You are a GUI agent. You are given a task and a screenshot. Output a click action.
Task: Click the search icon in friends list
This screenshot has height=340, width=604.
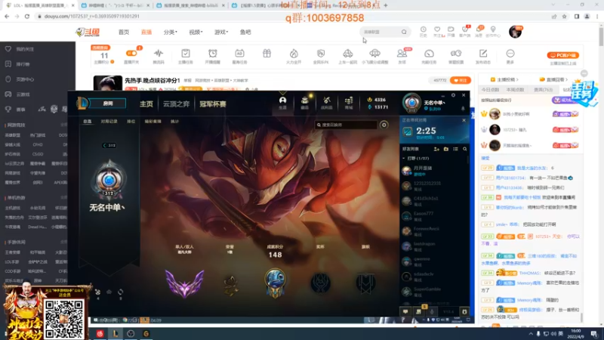pos(465,149)
